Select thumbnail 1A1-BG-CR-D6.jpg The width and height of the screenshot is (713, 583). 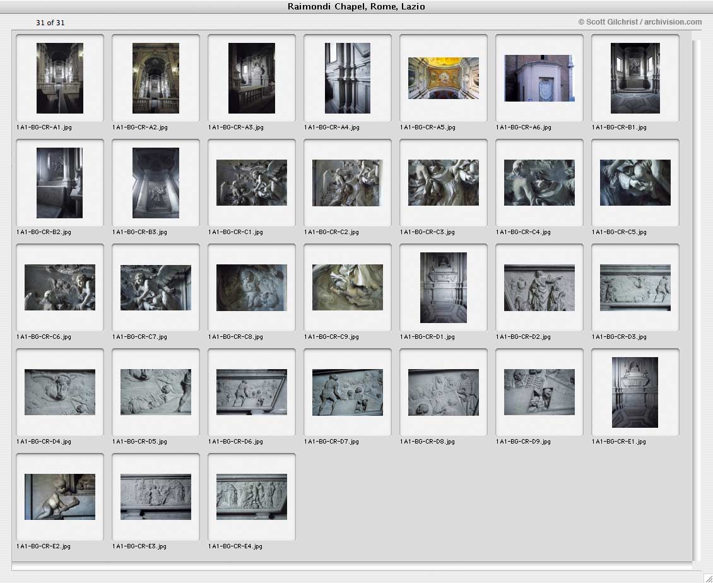coord(252,392)
